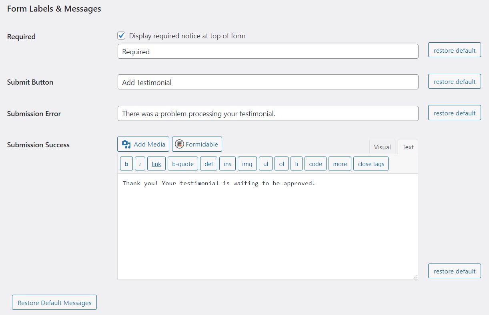Apply italic using the i quicktag
Image resolution: width=489 pixels, height=315 pixels.
pos(140,164)
